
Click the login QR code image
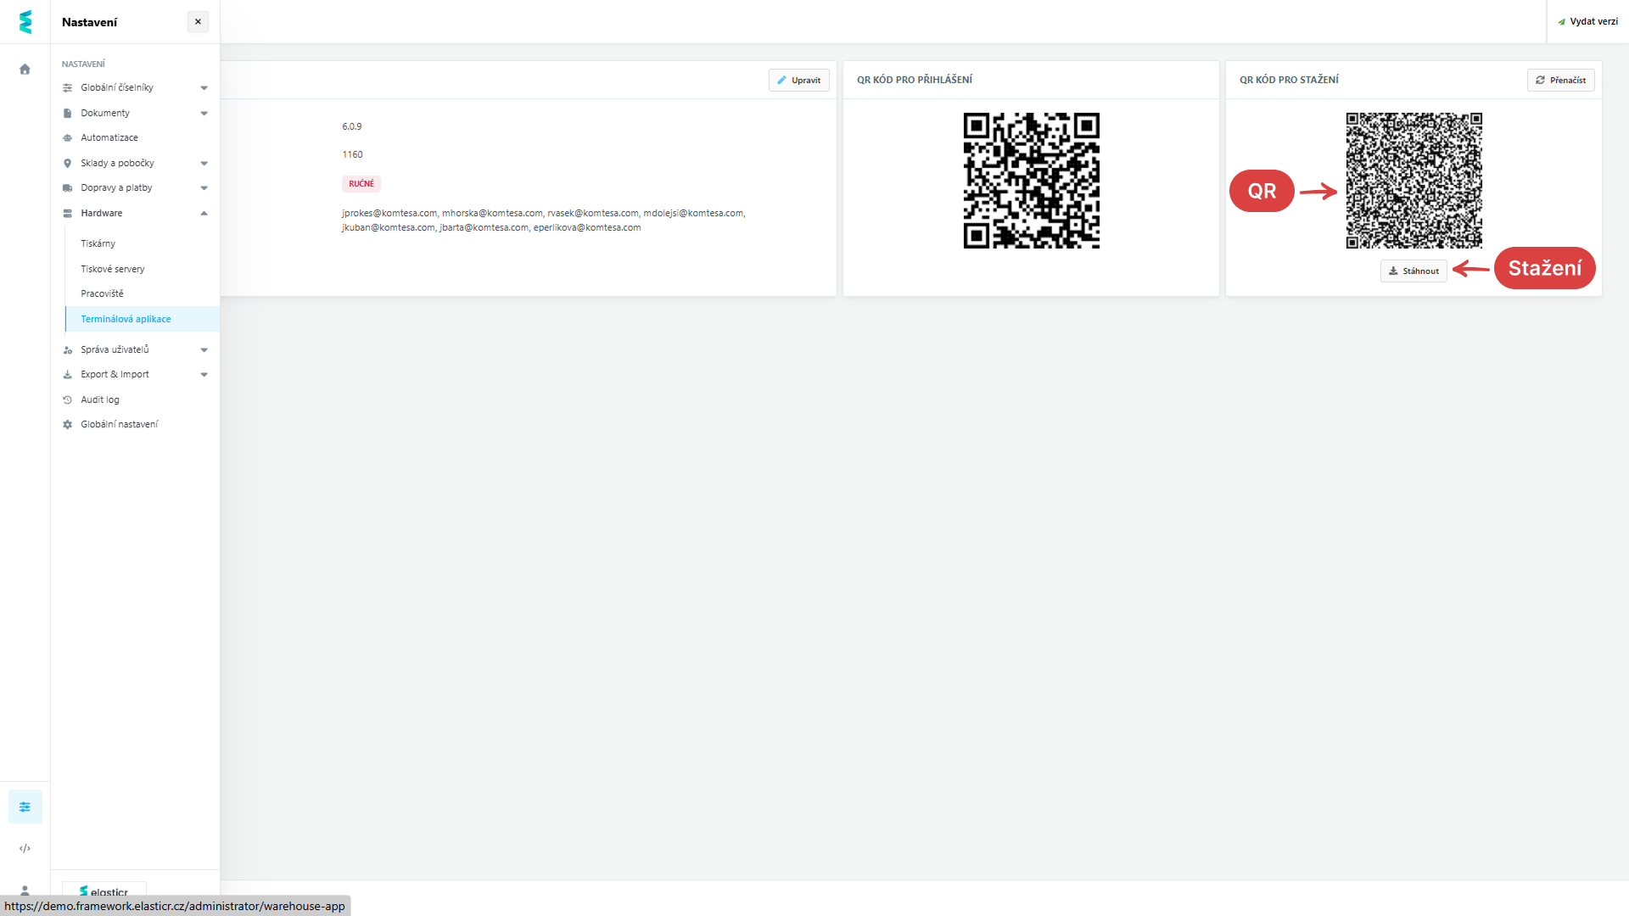point(1031,181)
